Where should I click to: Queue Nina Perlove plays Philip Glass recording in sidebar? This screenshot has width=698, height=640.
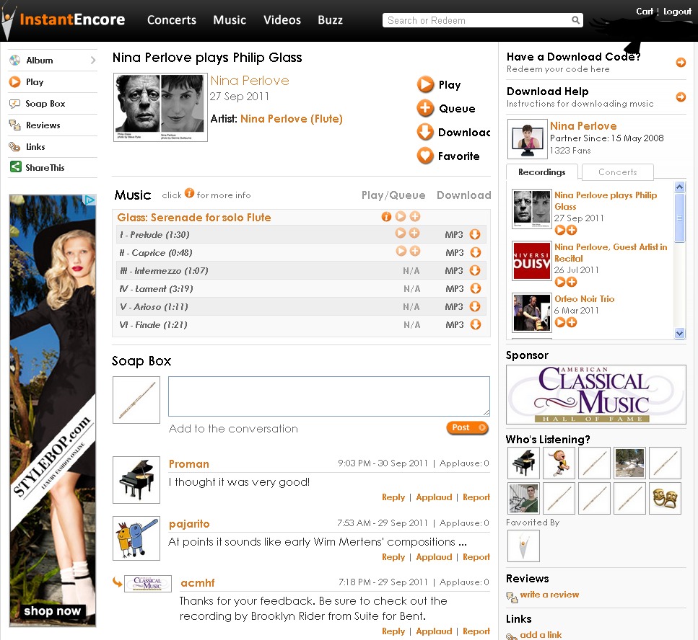coord(572,230)
